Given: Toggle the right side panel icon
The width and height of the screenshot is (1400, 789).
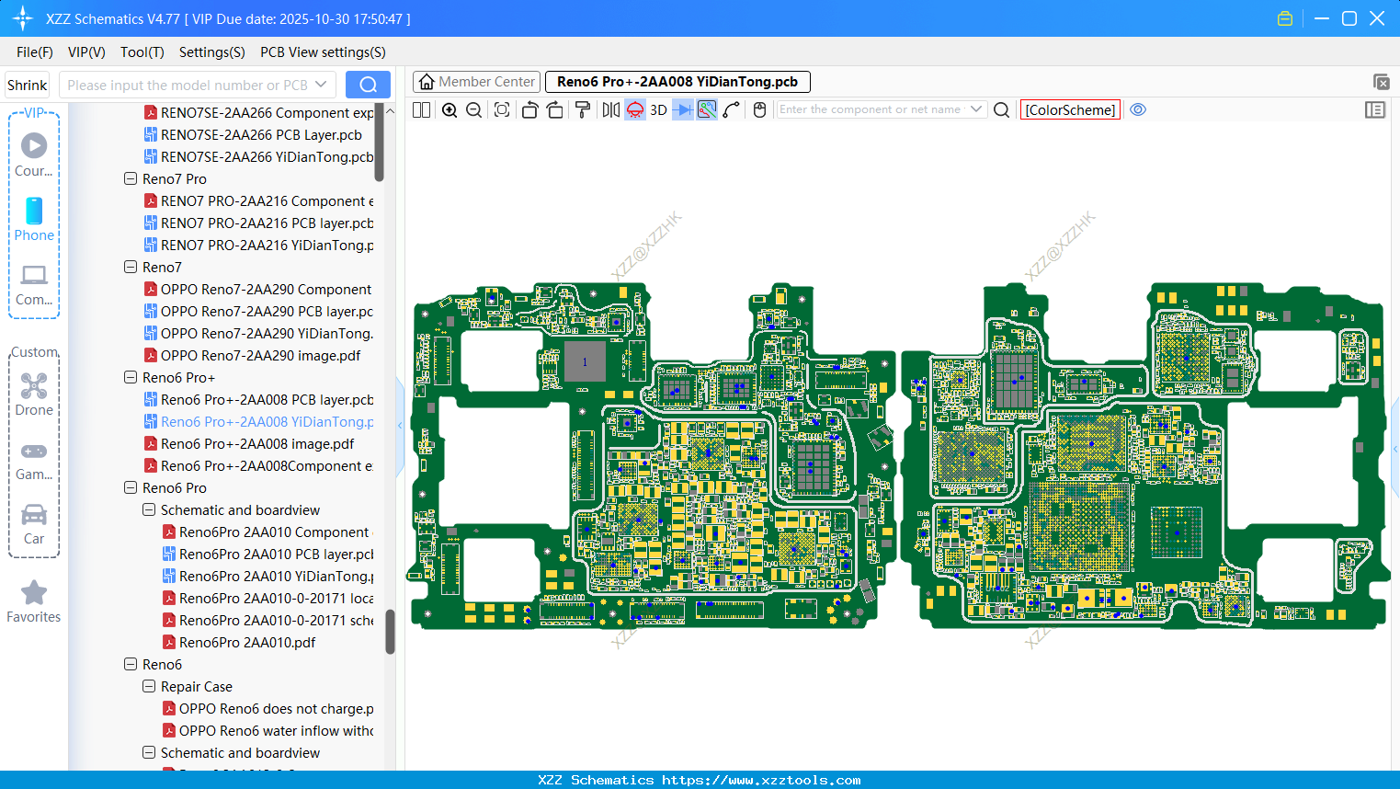Looking at the screenshot, I should [1375, 110].
